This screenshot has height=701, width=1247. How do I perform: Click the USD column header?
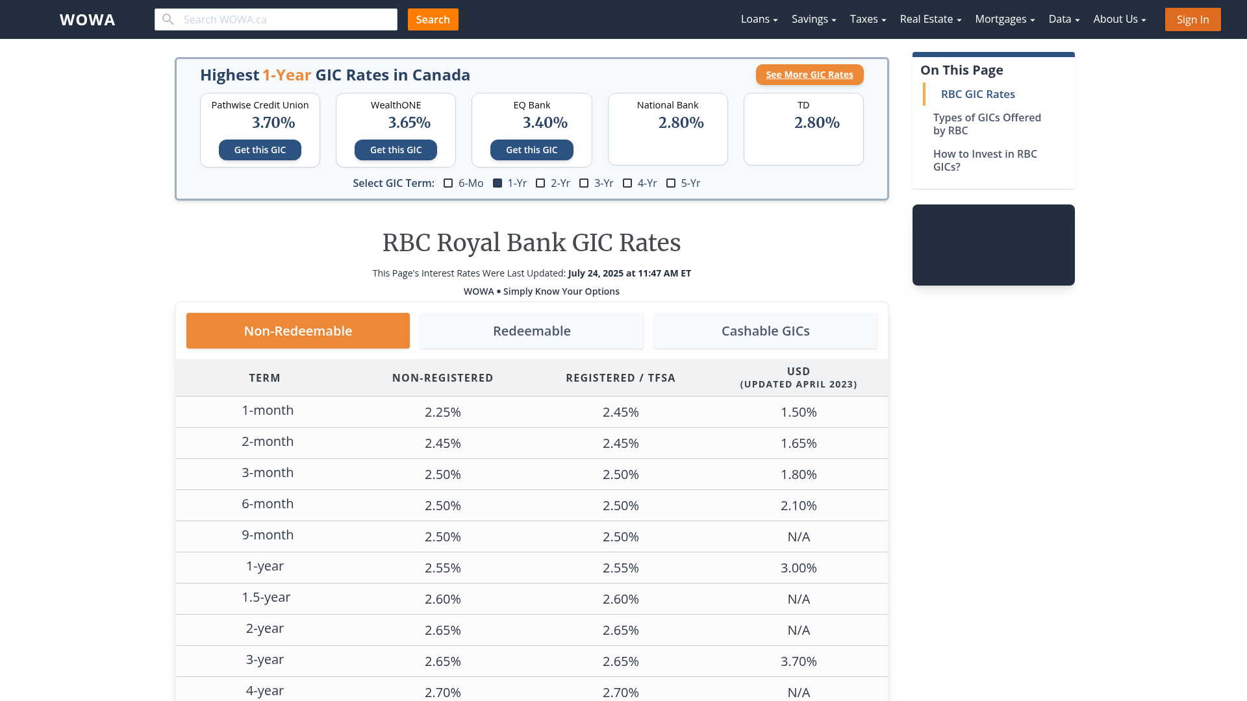[799, 378]
